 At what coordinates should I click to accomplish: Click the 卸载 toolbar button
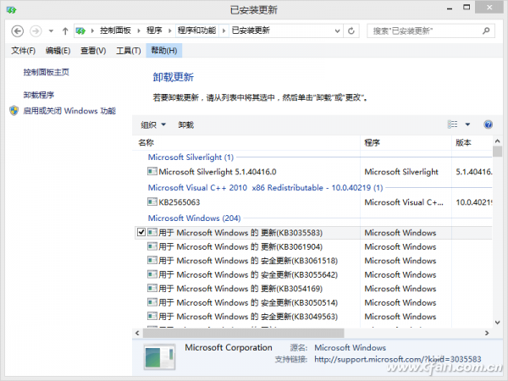click(186, 124)
